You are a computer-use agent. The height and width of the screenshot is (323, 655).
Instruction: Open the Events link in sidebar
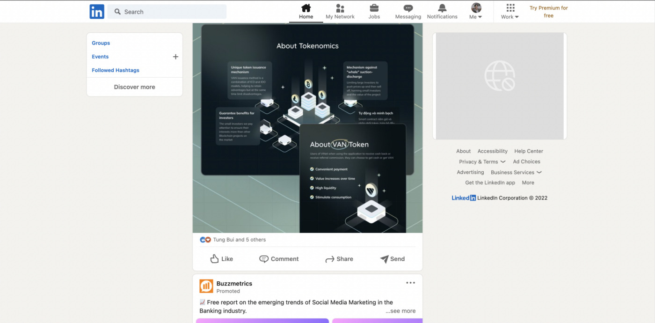pos(100,57)
